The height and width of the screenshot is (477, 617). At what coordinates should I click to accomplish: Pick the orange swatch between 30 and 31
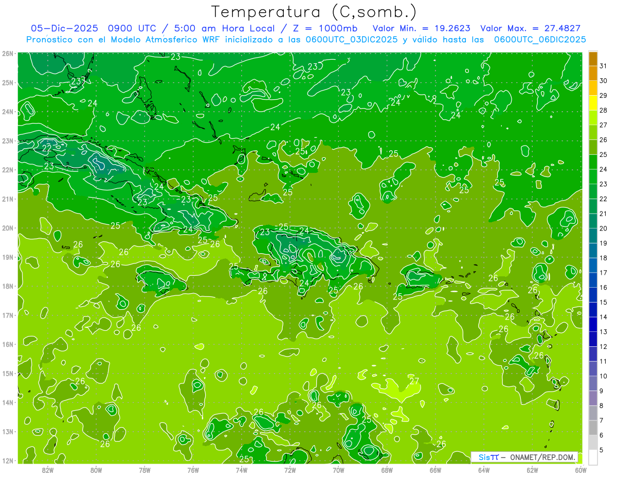click(593, 74)
